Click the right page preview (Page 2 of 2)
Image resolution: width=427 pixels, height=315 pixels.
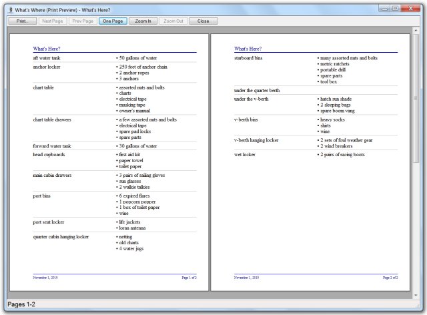tap(310, 200)
